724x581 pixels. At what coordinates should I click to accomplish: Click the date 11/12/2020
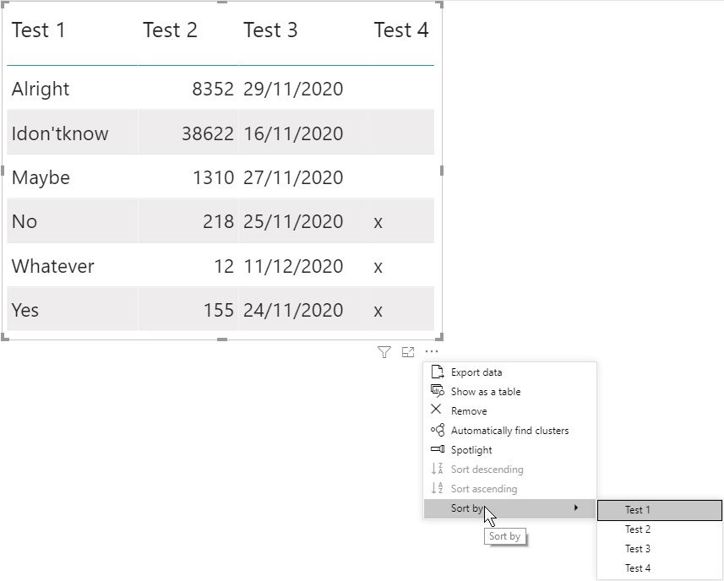point(293,266)
